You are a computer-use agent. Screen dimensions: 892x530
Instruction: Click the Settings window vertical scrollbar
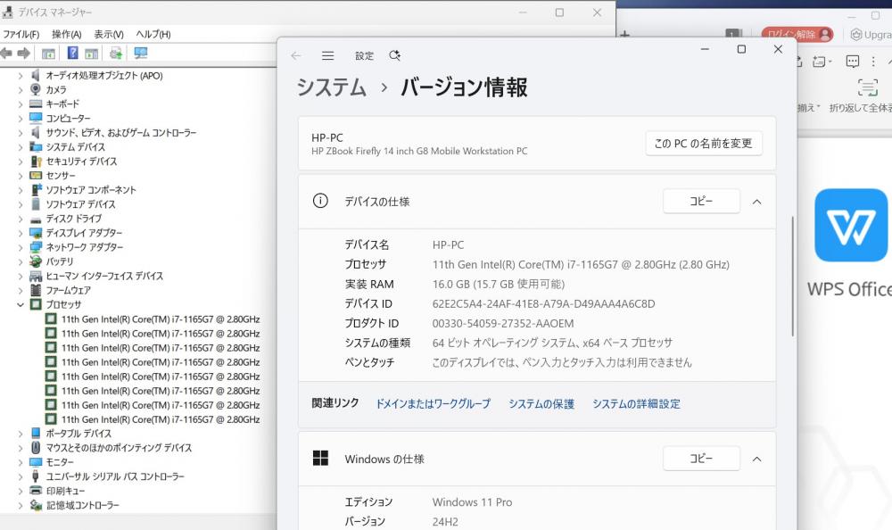coord(792,277)
